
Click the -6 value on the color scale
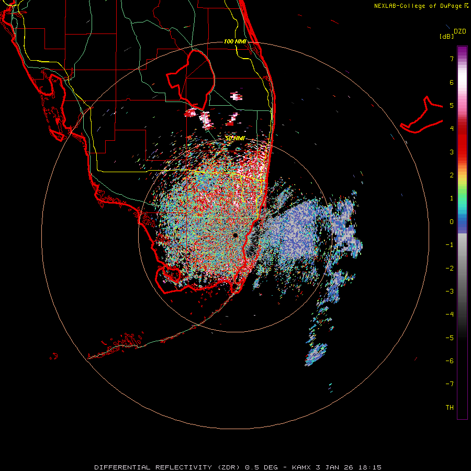450,361
